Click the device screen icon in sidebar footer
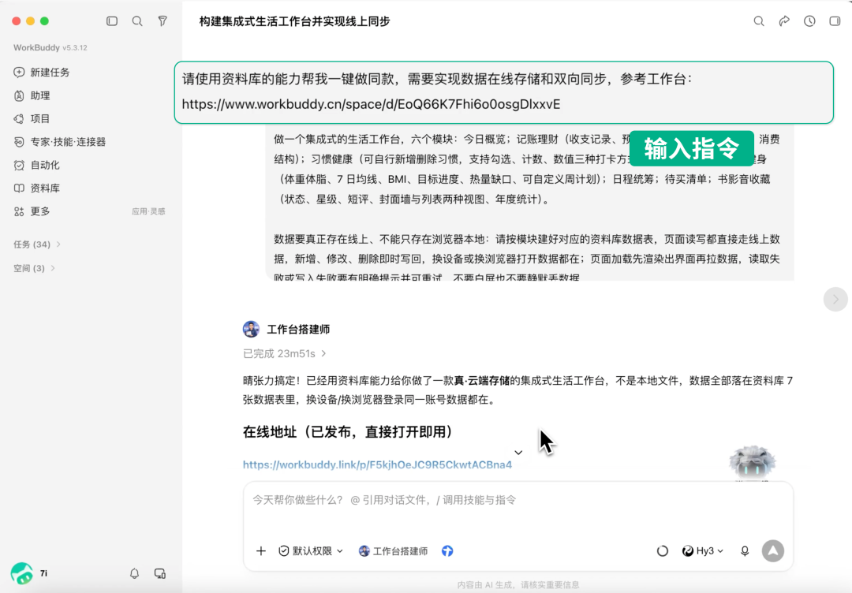This screenshot has width=852, height=593. pyautogui.click(x=159, y=573)
